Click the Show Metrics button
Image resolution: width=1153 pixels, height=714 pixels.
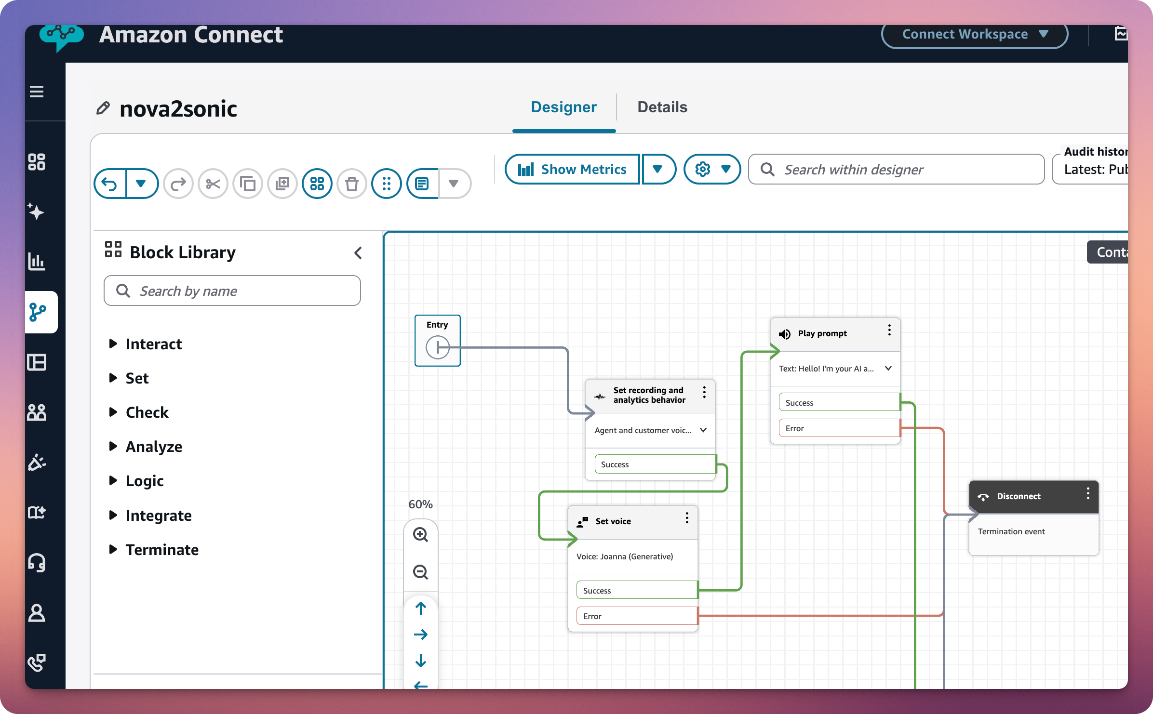pyautogui.click(x=572, y=169)
